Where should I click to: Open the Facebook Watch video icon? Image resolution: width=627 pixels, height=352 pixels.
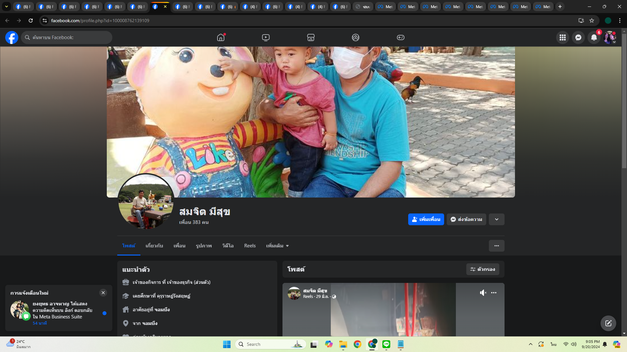(x=266, y=37)
